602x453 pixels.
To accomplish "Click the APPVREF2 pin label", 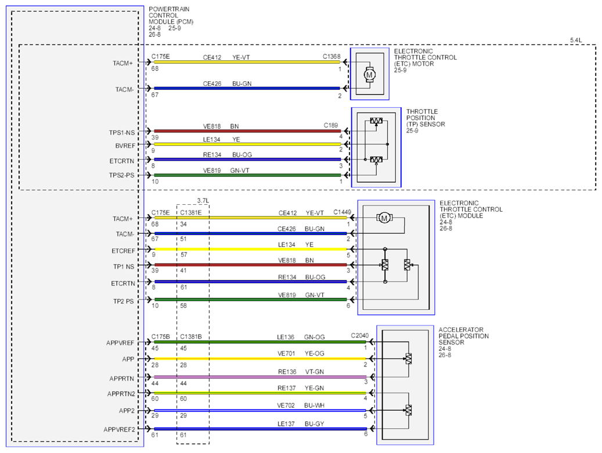I will (120, 430).
